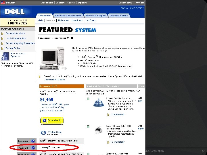Image resolution: width=207 pixels, height=155 pixels.
Task: Click the E-Value Code link text
Action: pos(55,132)
